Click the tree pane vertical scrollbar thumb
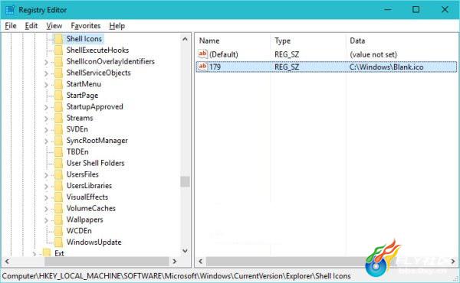Viewport: 460px width, 283px height. [185, 181]
